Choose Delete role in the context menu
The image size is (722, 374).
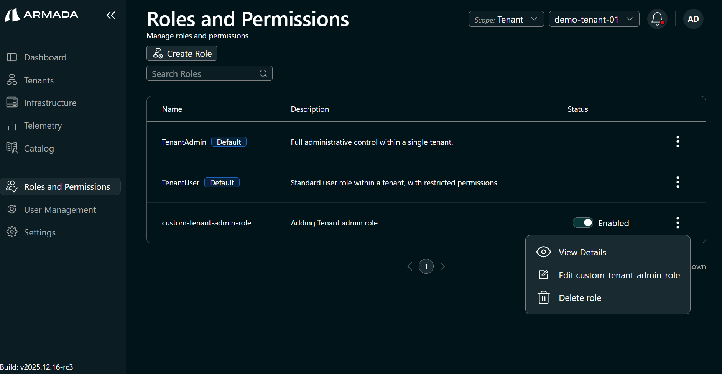(x=580, y=297)
